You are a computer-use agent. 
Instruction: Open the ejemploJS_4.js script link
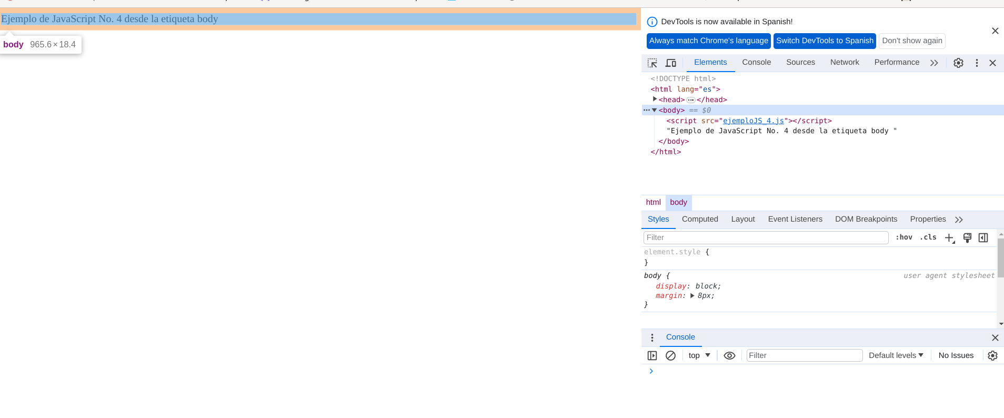coord(753,121)
